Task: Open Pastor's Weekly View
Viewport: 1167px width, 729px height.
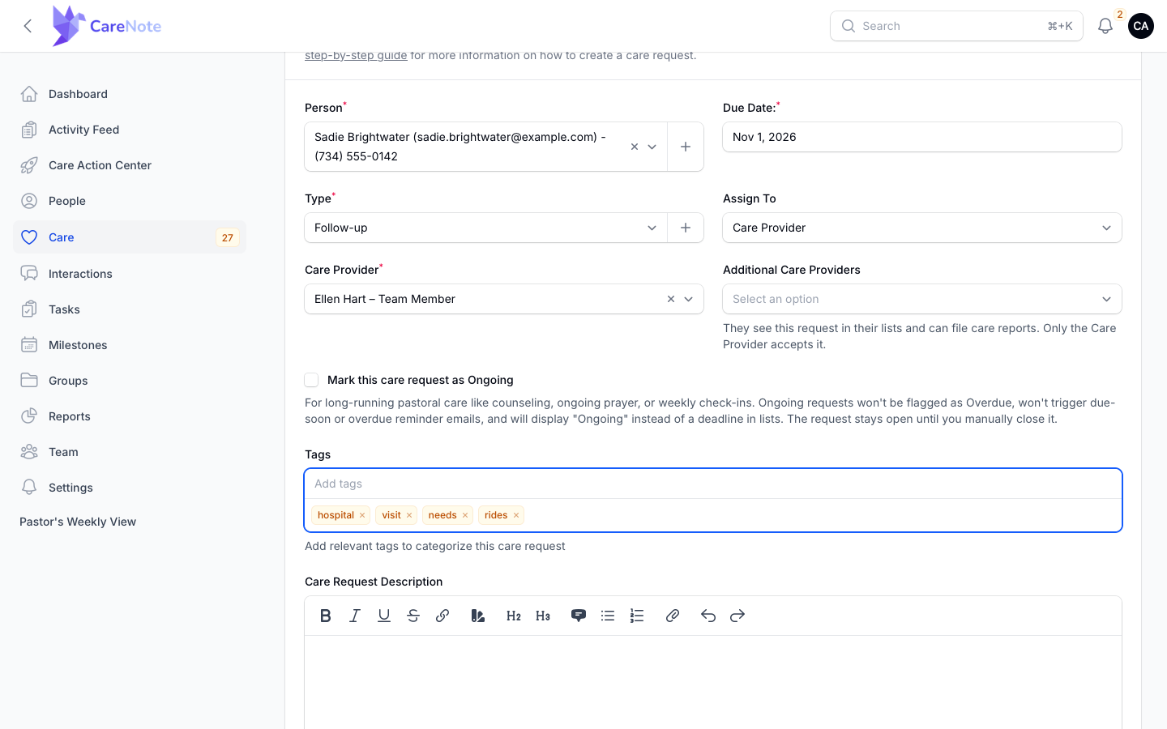Action: [78, 522]
